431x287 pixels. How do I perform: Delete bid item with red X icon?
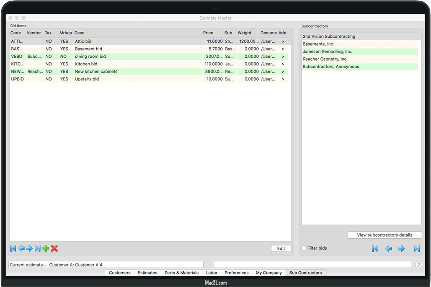54,248
